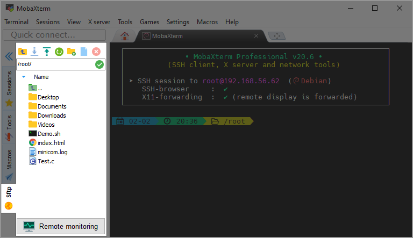413x238 pixels.
Task: Click the download selected files icon
Action: tap(34, 52)
